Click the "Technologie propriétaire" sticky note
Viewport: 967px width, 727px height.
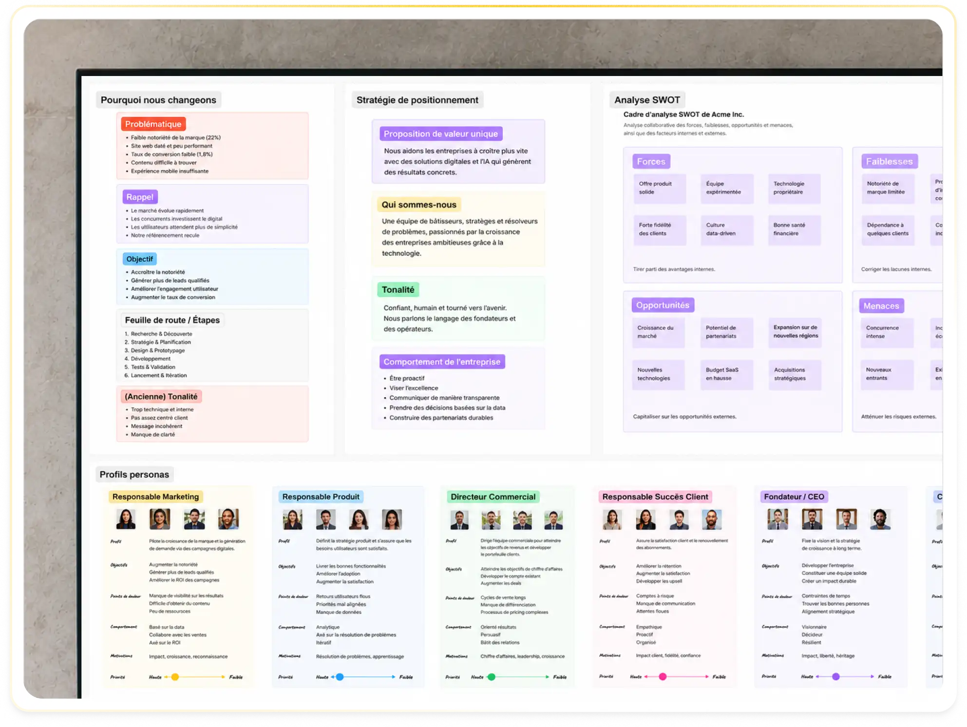click(794, 189)
